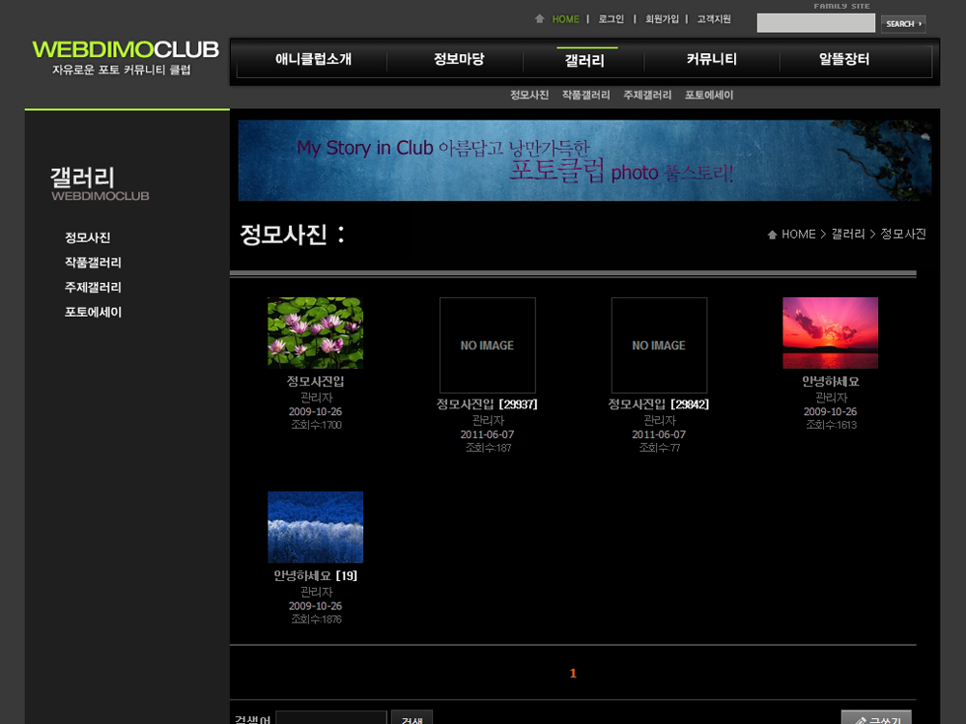Click the breadcrumb home icon
This screenshot has height=724, width=966.
point(772,235)
